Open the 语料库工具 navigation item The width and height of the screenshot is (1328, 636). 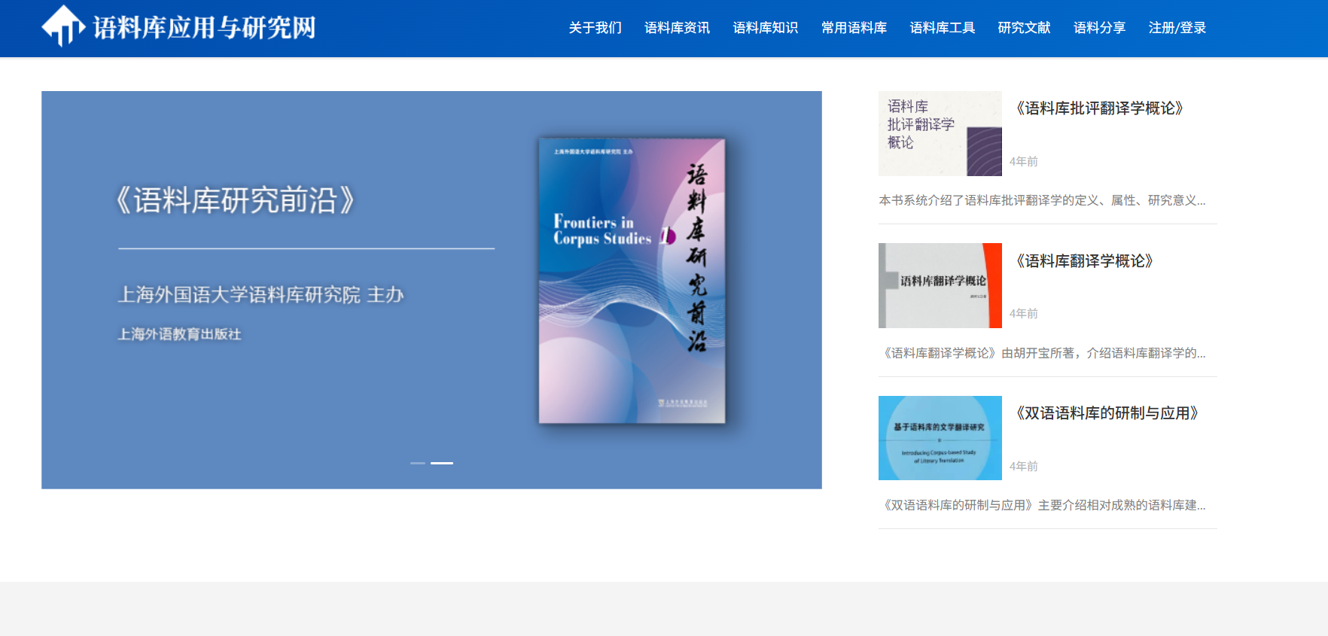coord(942,28)
